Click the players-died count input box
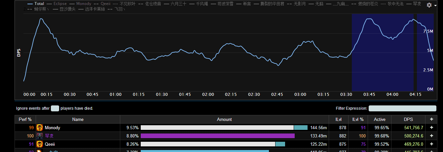Screen dimensions: 443x152 (x=55, y=108)
